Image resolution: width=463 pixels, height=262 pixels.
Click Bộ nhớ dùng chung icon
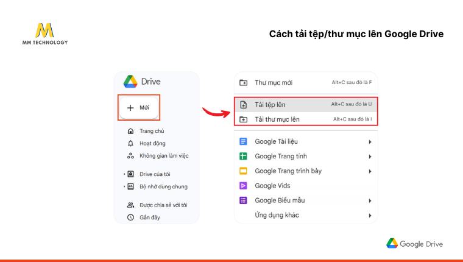[130, 186]
